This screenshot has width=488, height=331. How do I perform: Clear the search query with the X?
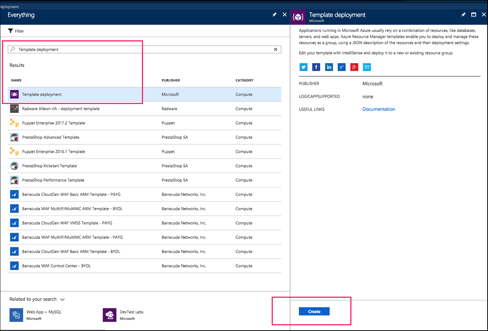[x=275, y=49]
